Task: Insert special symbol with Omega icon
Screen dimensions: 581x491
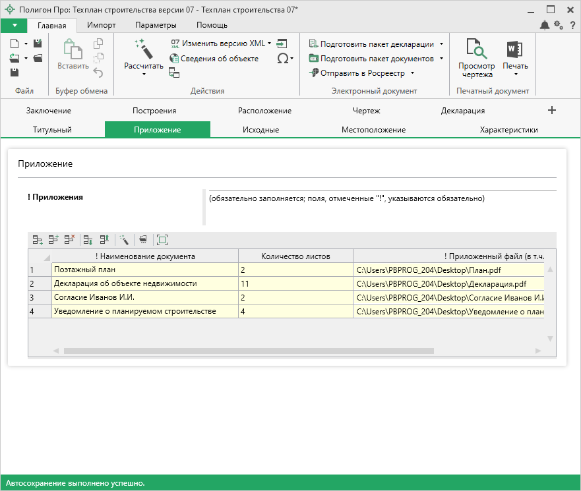Action: [282, 59]
